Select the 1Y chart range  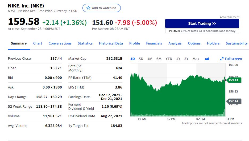pyautogui.click(x=178, y=59)
